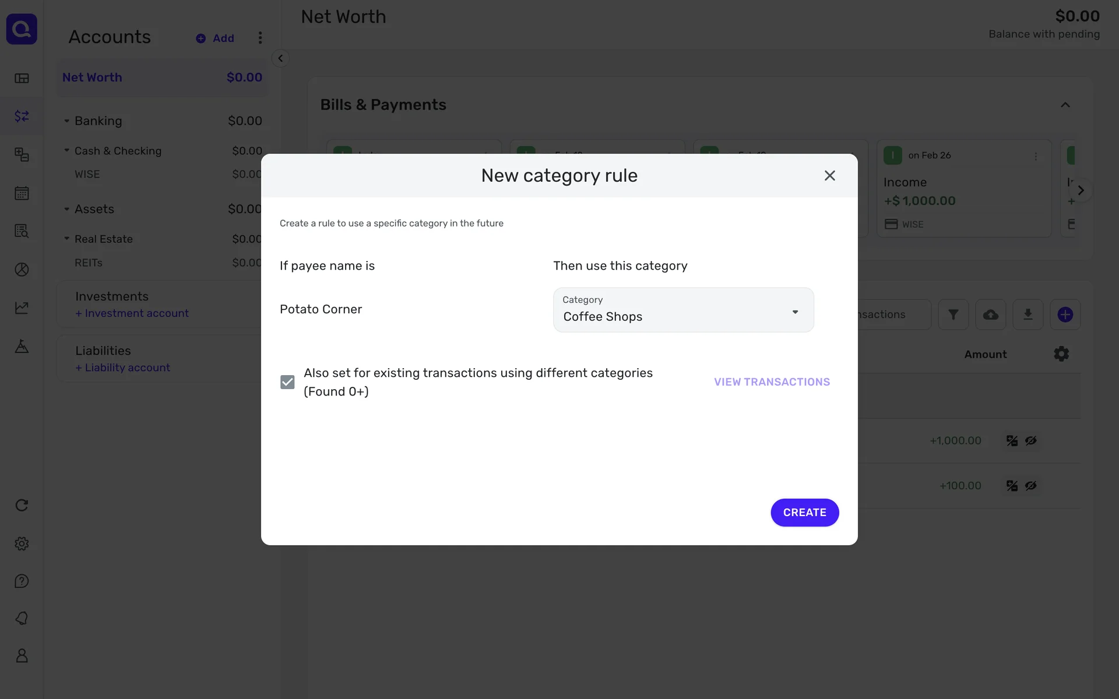Image resolution: width=1119 pixels, height=699 pixels.
Task: Click the download transactions icon
Action: pyautogui.click(x=1027, y=315)
